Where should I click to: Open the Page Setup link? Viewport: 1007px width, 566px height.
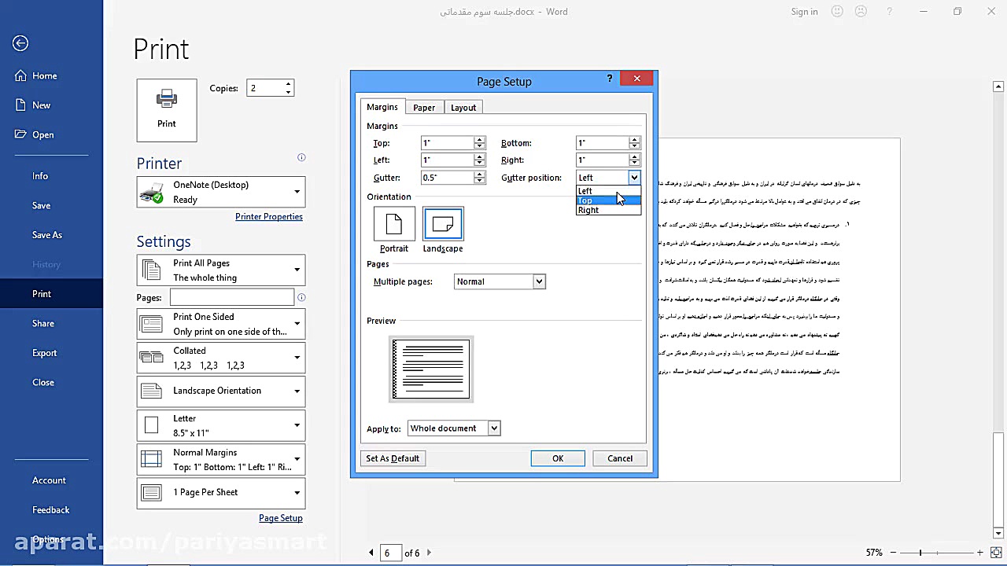(281, 518)
